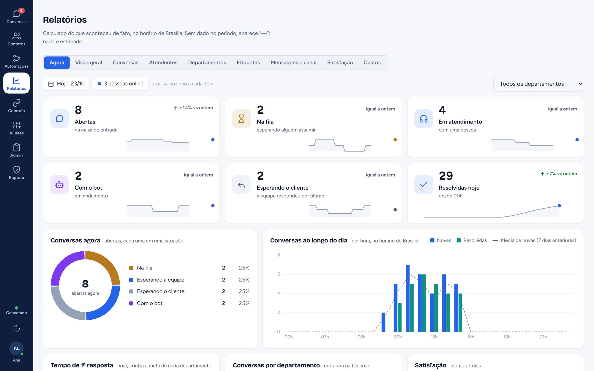Click the Com o bot robot icon
The image size is (594, 371).
[x=59, y=185]
